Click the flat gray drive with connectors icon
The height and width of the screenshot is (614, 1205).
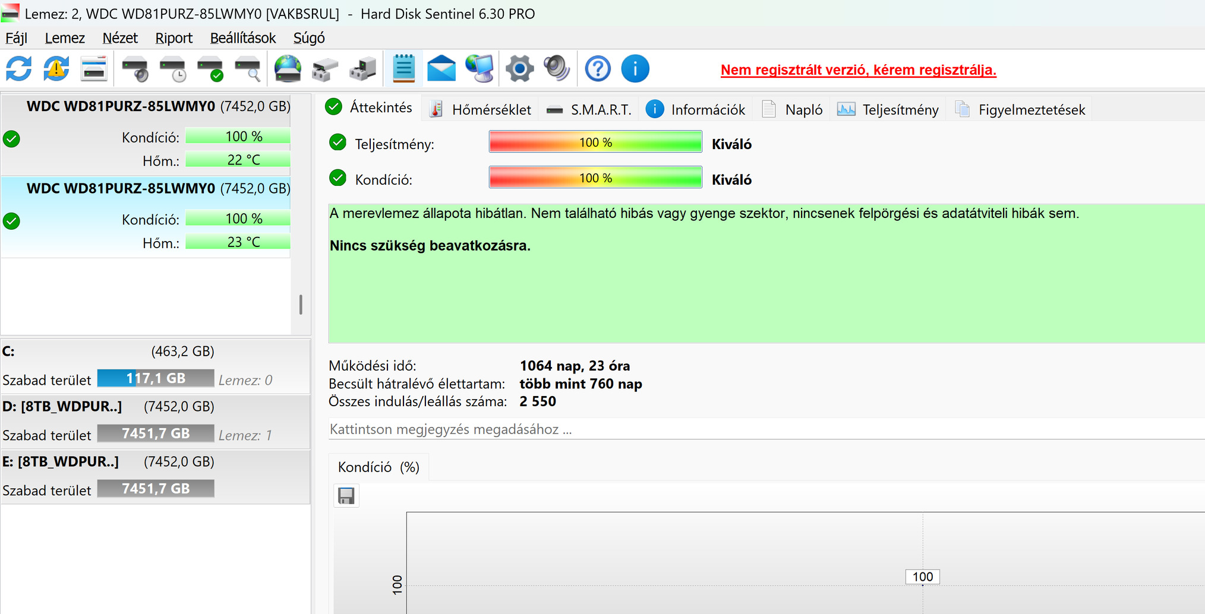point(325,69)
